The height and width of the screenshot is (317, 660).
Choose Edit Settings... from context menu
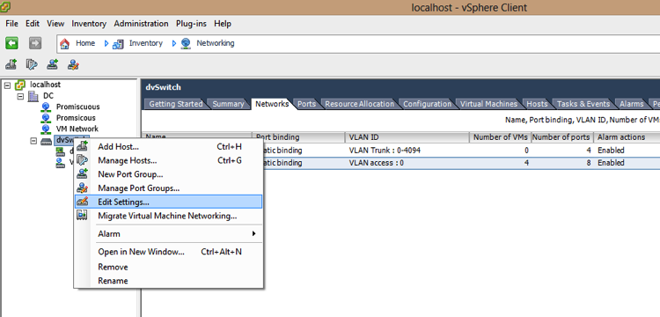tap(168, 202)
